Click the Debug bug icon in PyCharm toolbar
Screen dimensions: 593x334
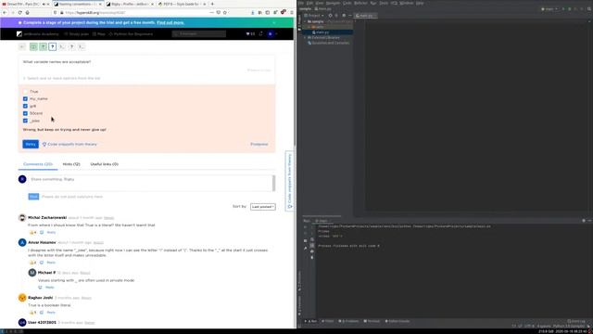(570, 8)
